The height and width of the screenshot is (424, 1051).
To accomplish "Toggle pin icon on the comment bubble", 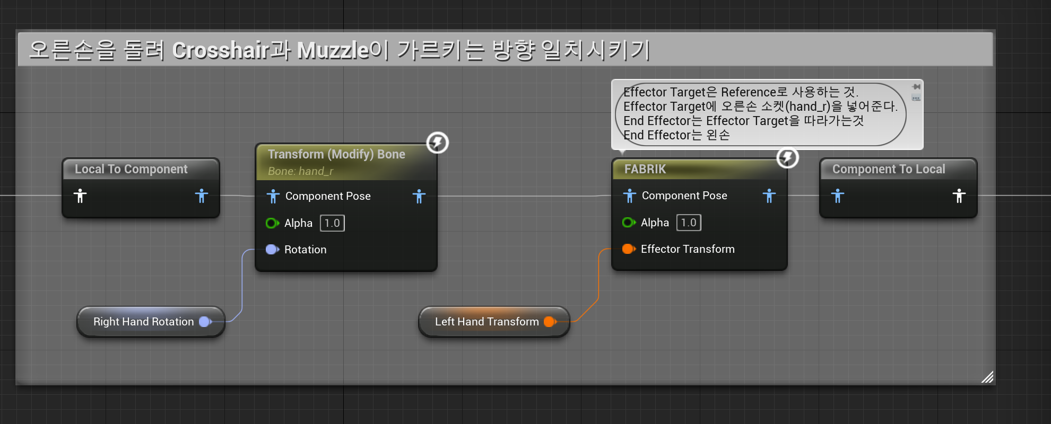I will pos(916,86).
